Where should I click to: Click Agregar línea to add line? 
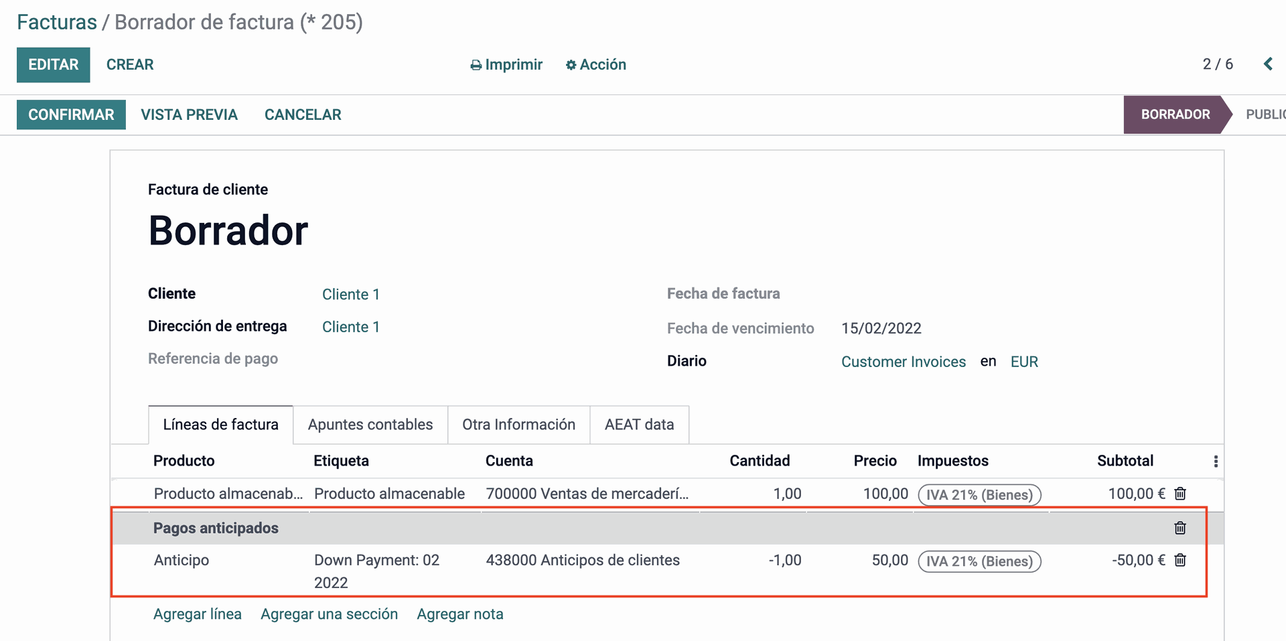pyautogui.click(x=197, y=614)
